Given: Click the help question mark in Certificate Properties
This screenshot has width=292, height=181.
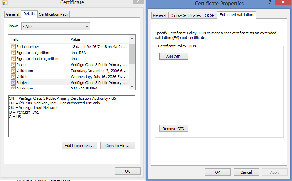Looking at the screenshot, I should tap(269, 2).
